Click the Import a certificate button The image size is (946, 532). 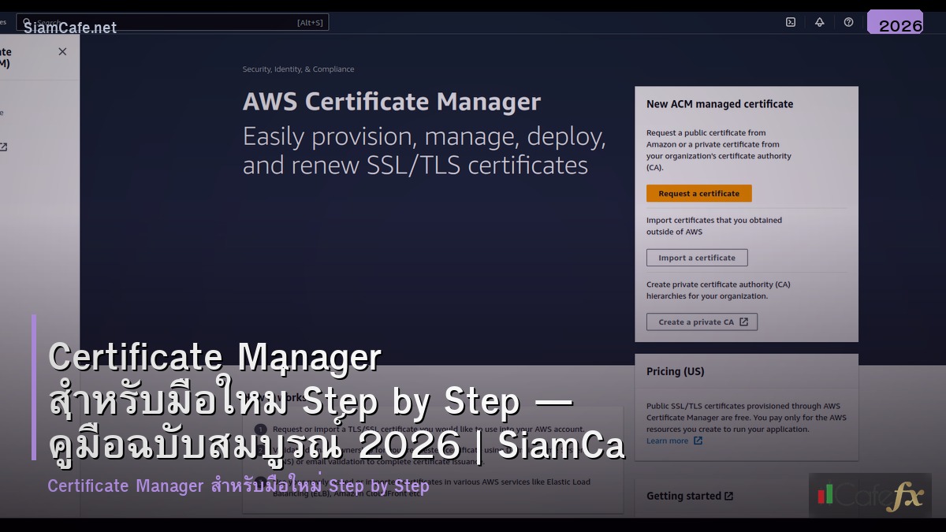[x=697, y=257]
